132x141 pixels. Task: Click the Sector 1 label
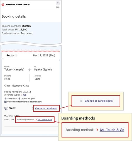coord(11,55)
